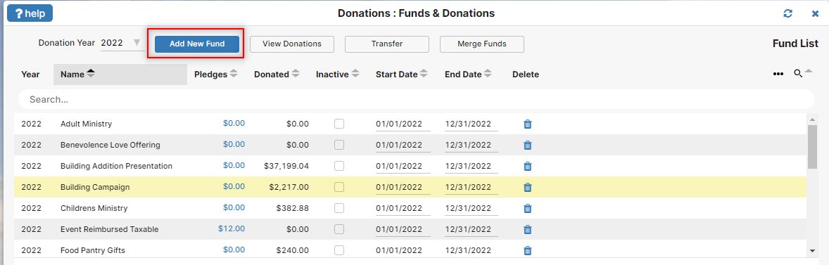The image size is (829, 265).
Task: Check Inactive box for Building Addition Presentation
Action: pos(339,166)
